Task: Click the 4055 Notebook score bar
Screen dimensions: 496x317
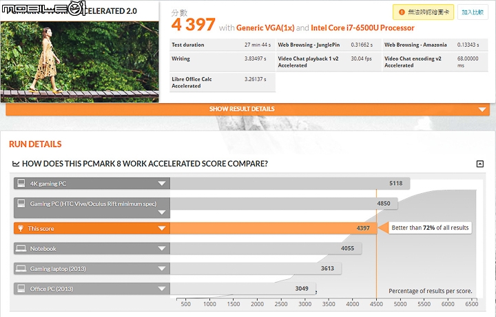Action: 266,248
